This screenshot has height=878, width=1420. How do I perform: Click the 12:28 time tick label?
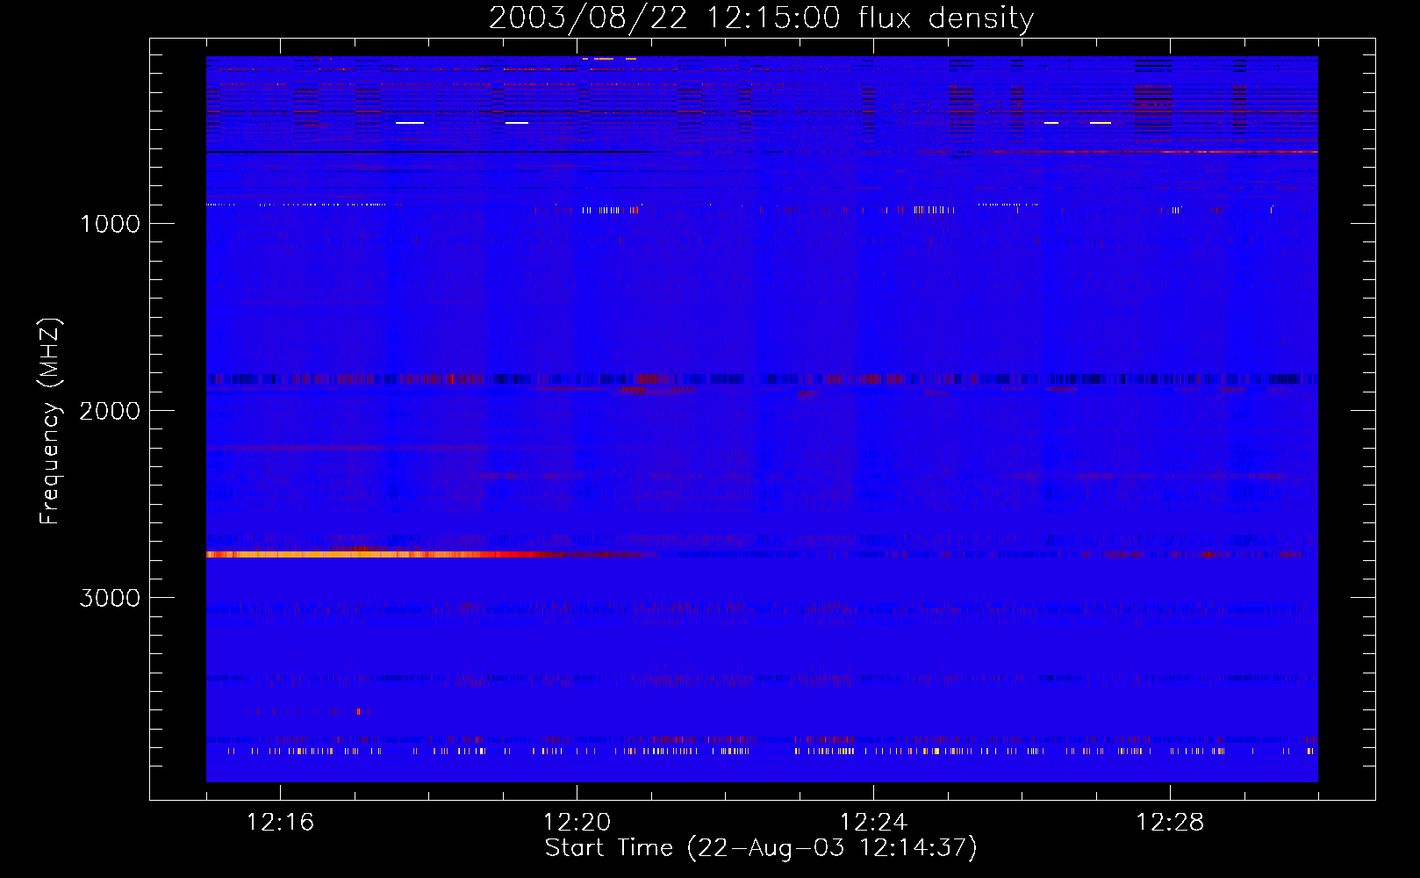click(x=1170, y=822)
